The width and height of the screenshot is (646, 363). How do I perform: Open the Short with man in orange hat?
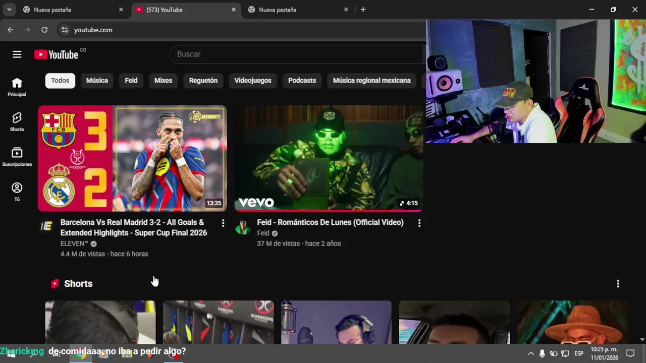[x=573, y=322]
